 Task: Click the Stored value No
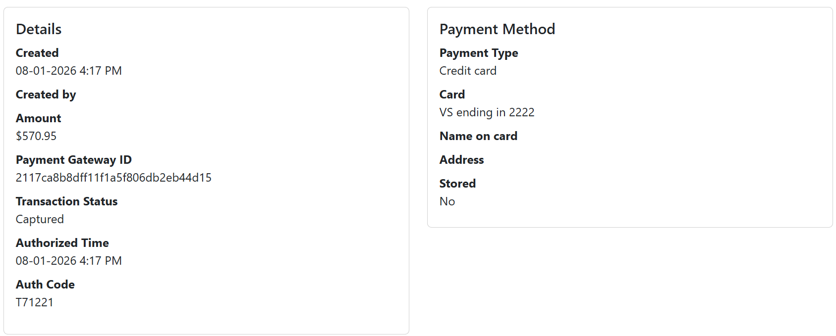[447, 201]
